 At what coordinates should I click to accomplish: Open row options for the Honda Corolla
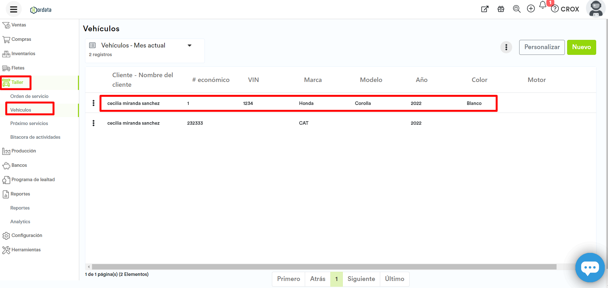pyautogui.click(x=93, y=103)
